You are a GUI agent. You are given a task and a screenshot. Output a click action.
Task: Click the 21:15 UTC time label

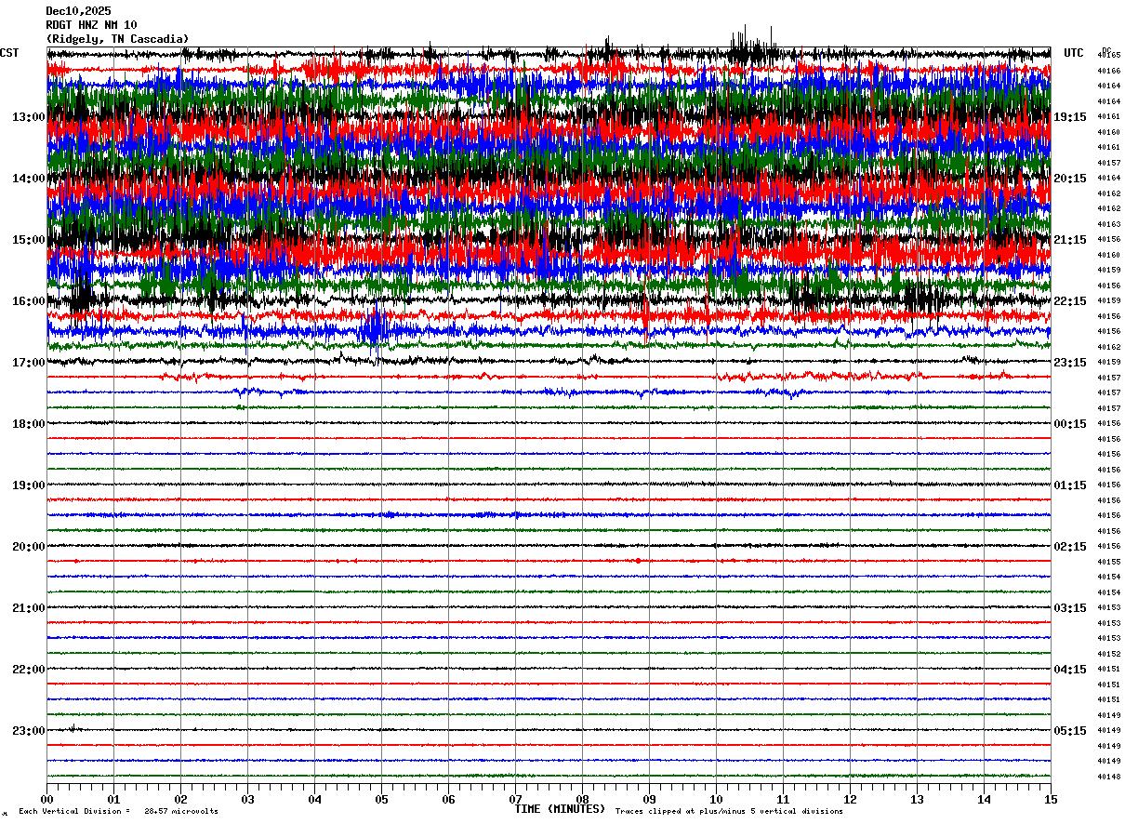[x=1070, y=240]
